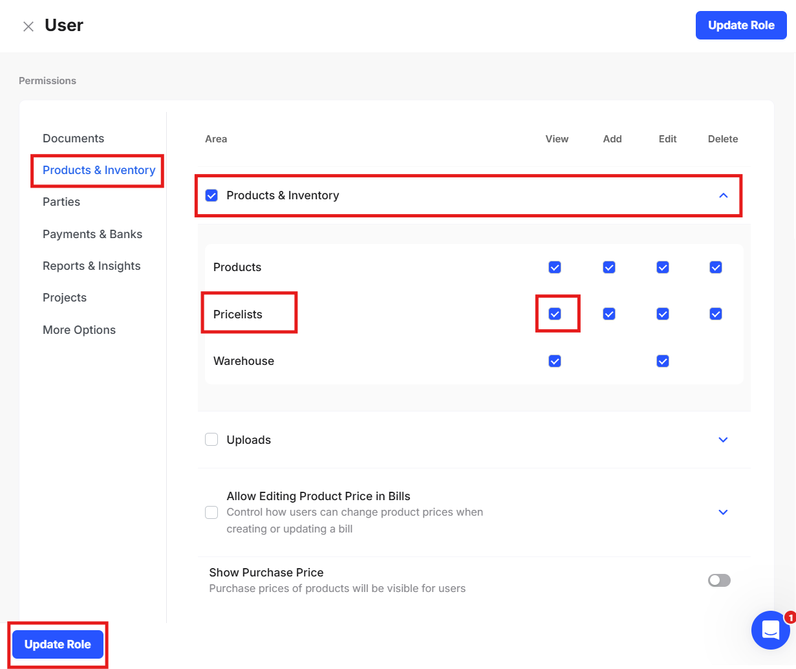Image resolution: width=796 pixels, height=669 pixels.
Task: Uncheck Add permission for Pricelists
Action: 609,314
